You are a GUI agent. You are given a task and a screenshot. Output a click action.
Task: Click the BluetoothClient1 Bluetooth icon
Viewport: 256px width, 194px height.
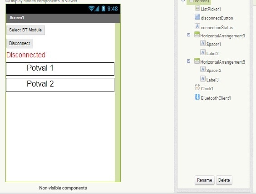click(x=197, y=97)
